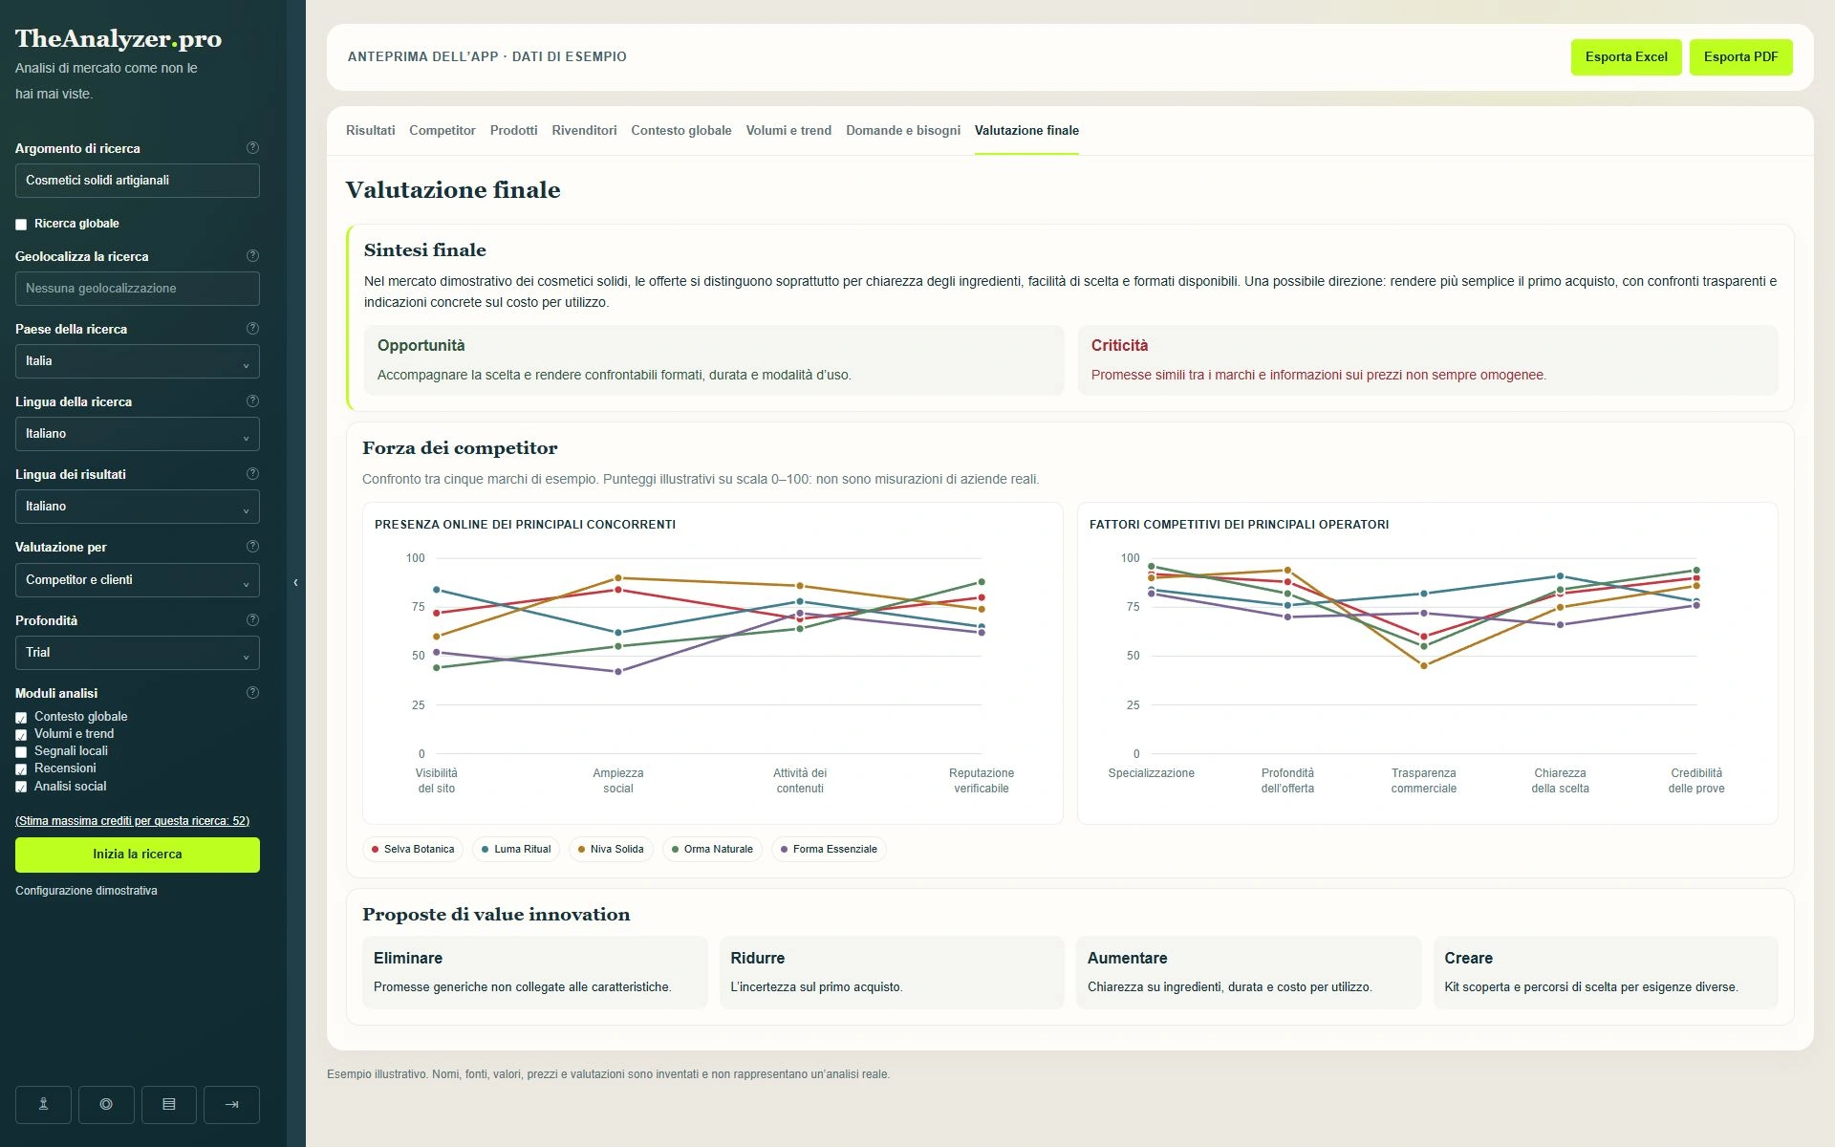
Task: Click the chess pawn icon button in sidebar footer
Action: click(43, 1104)
